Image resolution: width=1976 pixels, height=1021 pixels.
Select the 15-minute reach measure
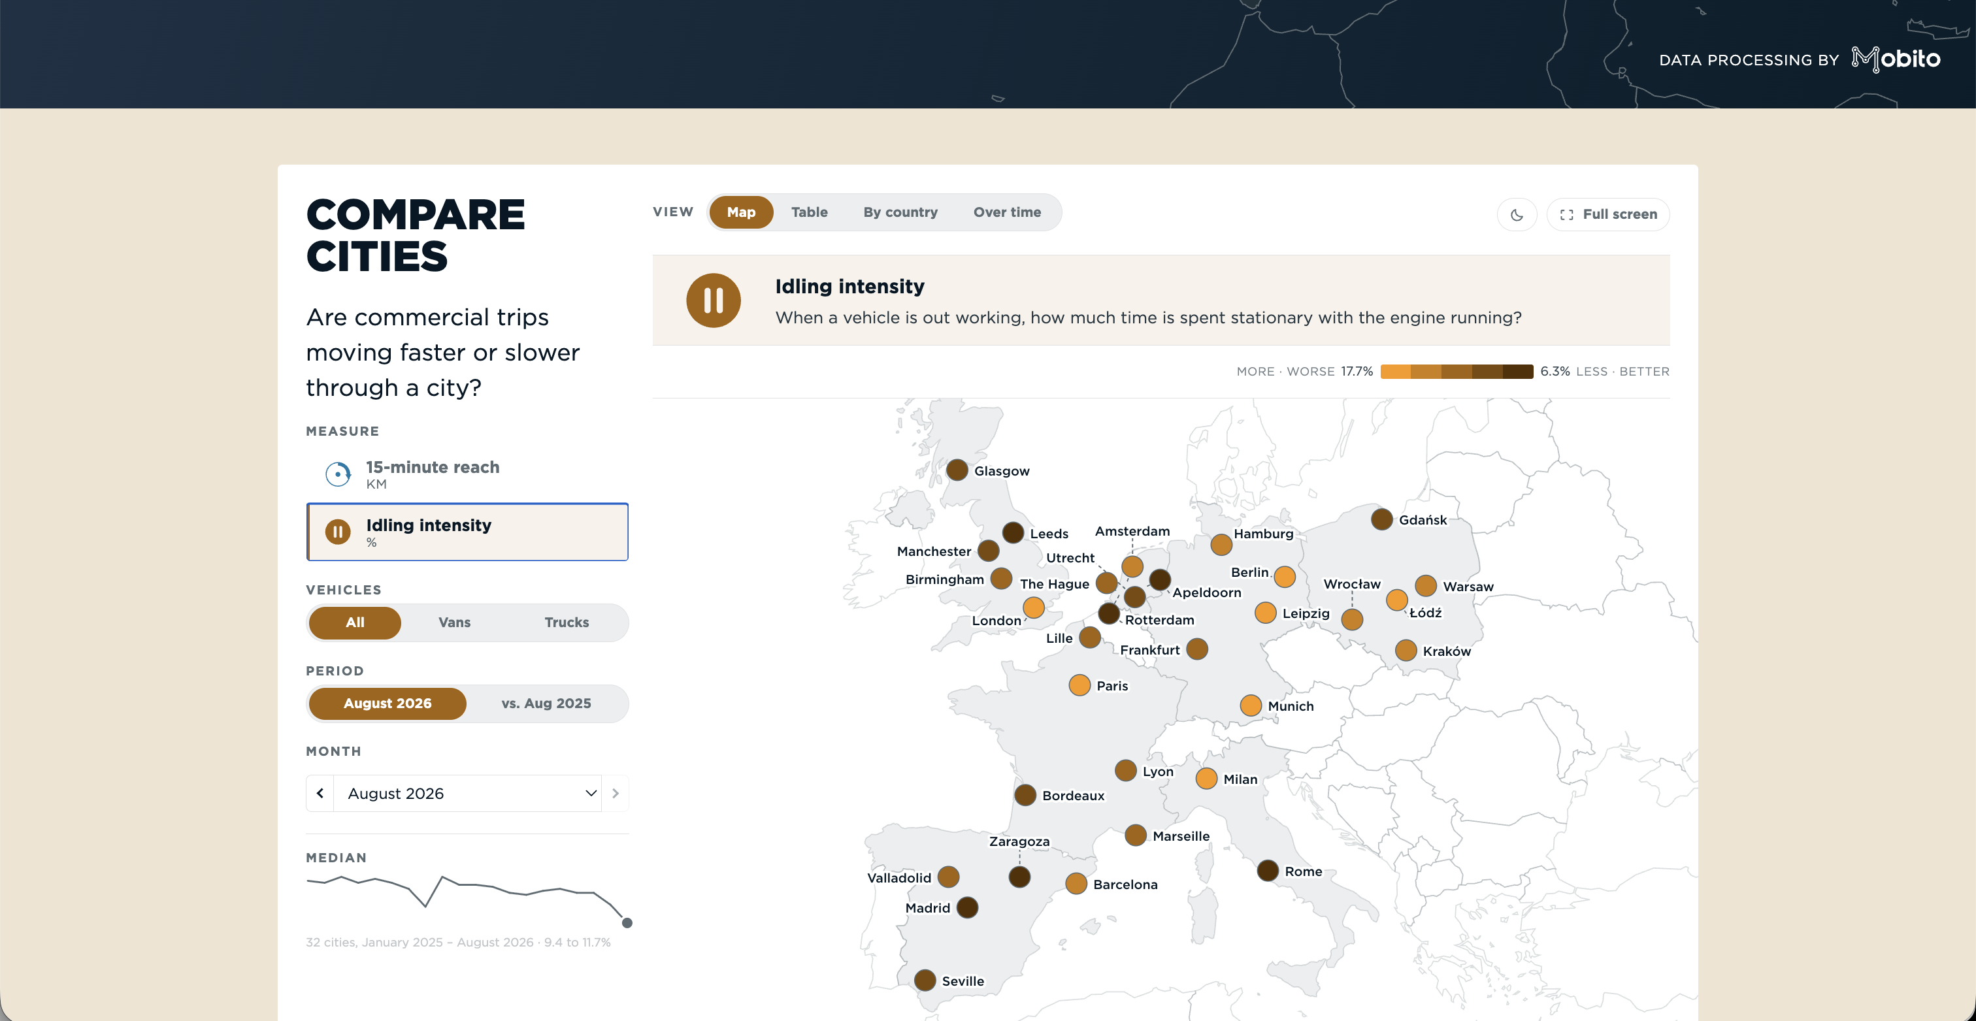click(467, 474)
